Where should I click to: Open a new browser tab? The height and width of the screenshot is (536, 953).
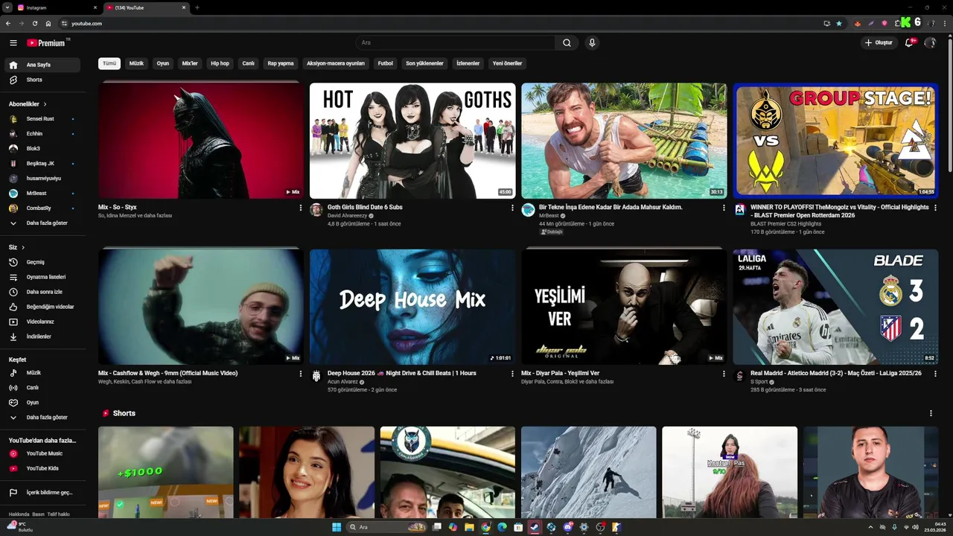pyautogui.click(x=197, y=7)
